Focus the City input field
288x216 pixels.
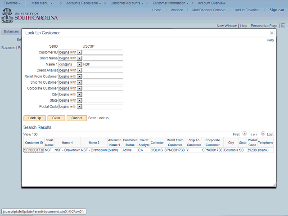point(103,94)
